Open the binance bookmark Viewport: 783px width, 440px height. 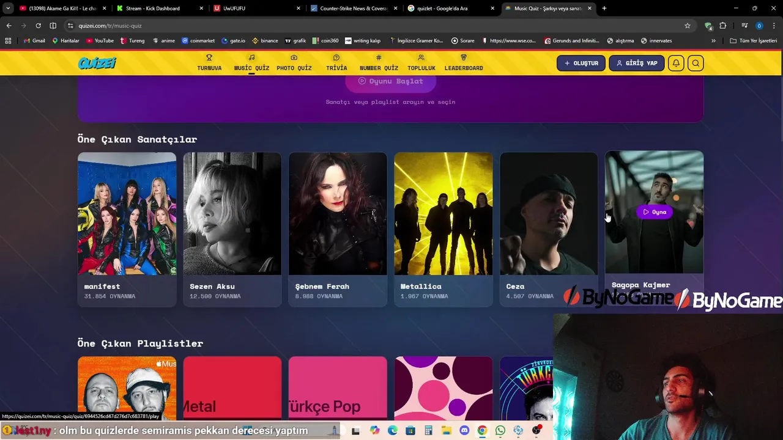tap(265, 41)
